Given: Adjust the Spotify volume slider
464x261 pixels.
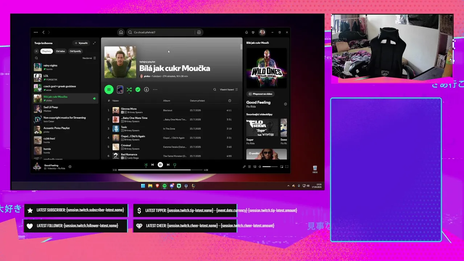Looking at the screenshot, I should 270,167.
